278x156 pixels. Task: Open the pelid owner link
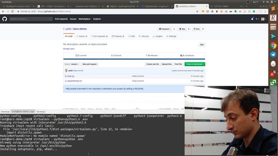(x=69, y=29)
